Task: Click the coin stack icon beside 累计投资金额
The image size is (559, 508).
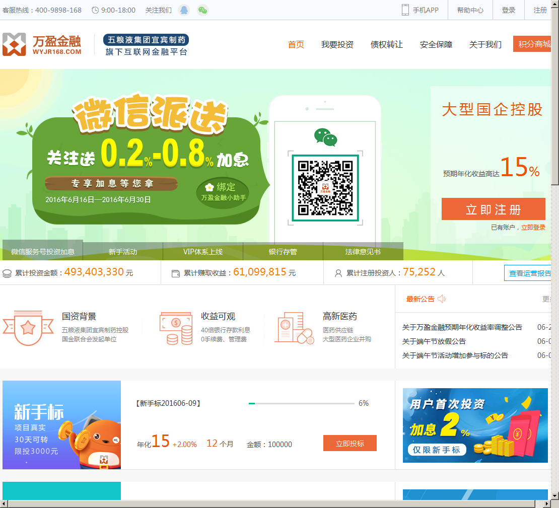Action: tap(7, 273)
